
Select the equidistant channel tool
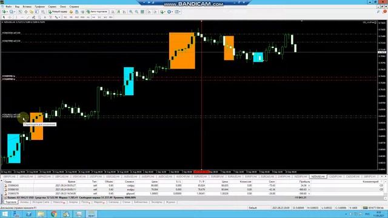coord(33,17)
